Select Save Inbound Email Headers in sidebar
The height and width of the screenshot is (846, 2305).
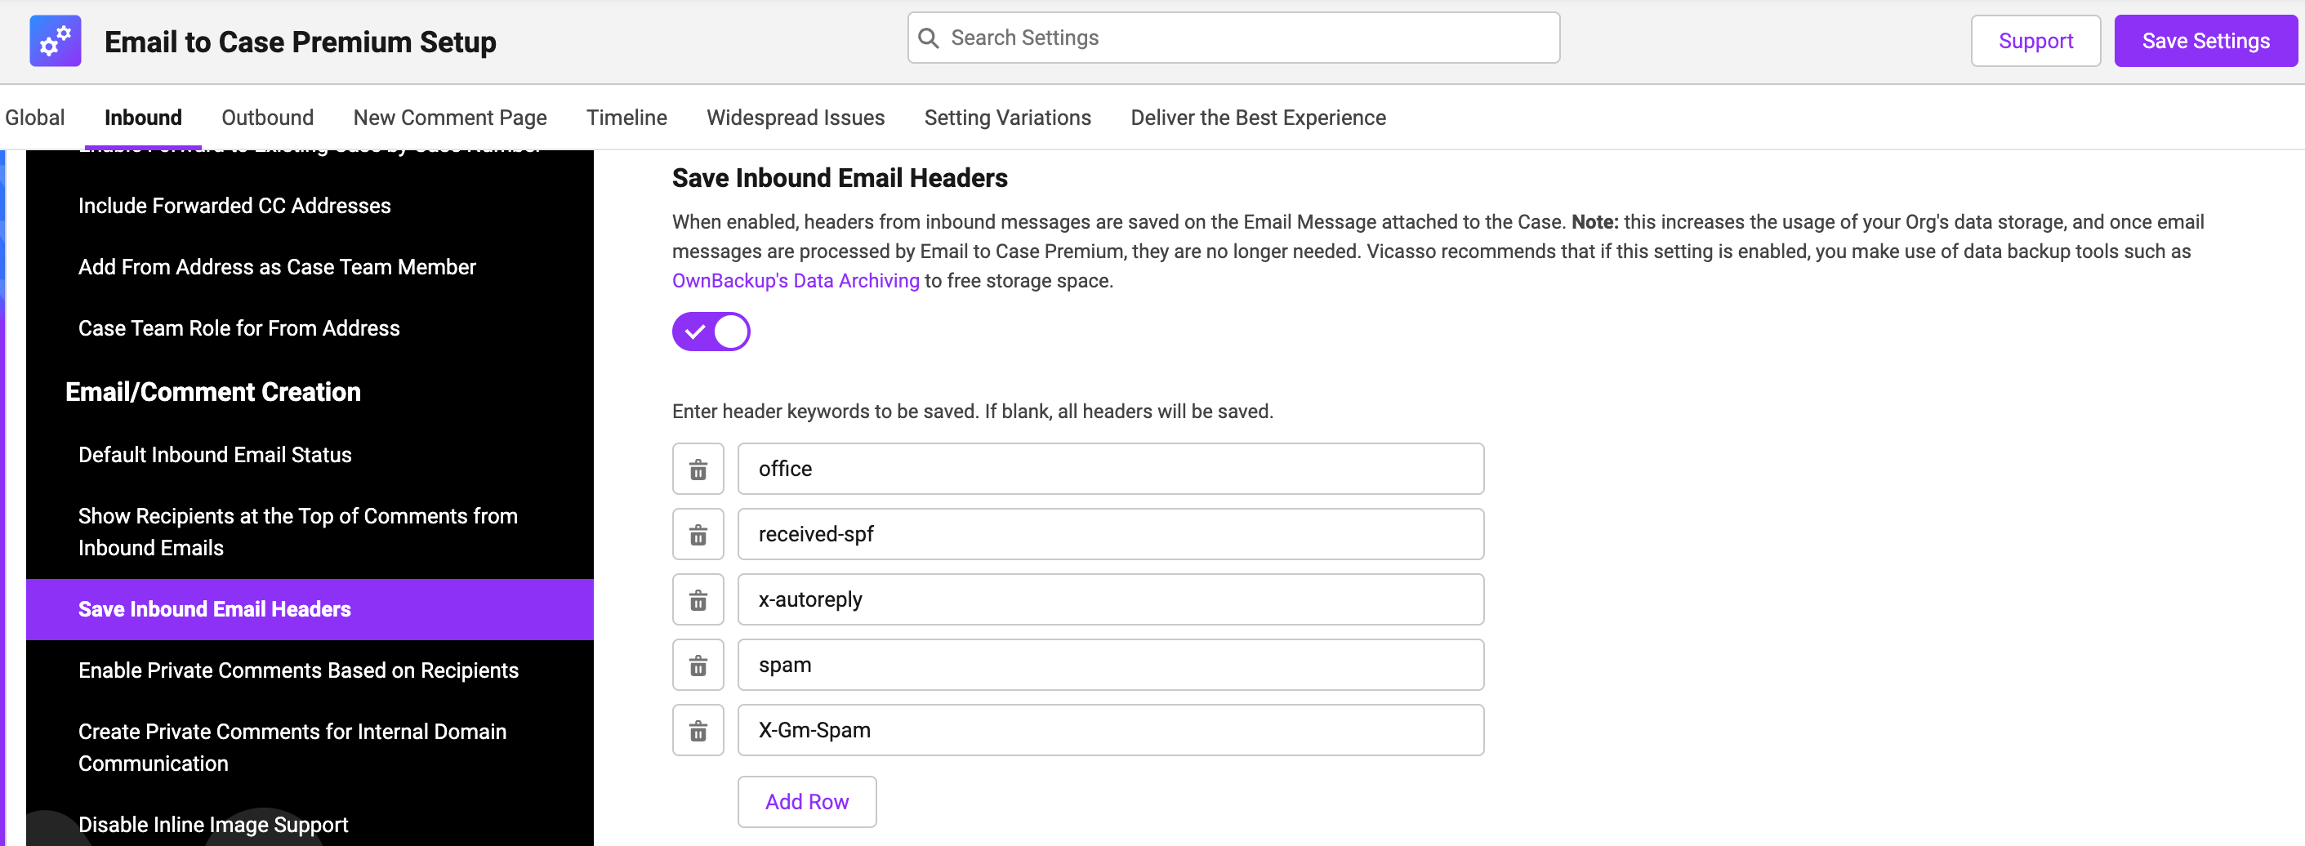tap(310, 610)
